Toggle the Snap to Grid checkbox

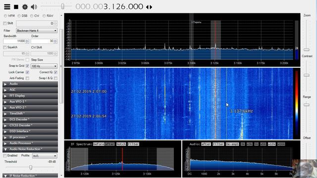click(x=28, y=66)
